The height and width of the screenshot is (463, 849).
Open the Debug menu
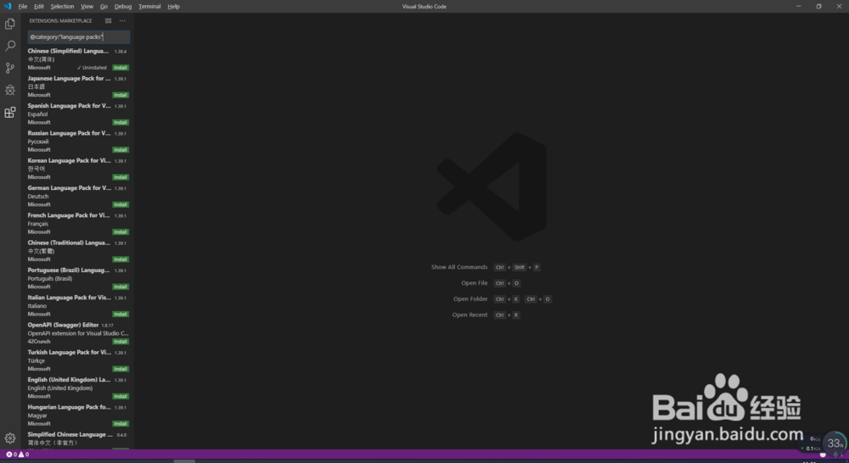point(123,7)
